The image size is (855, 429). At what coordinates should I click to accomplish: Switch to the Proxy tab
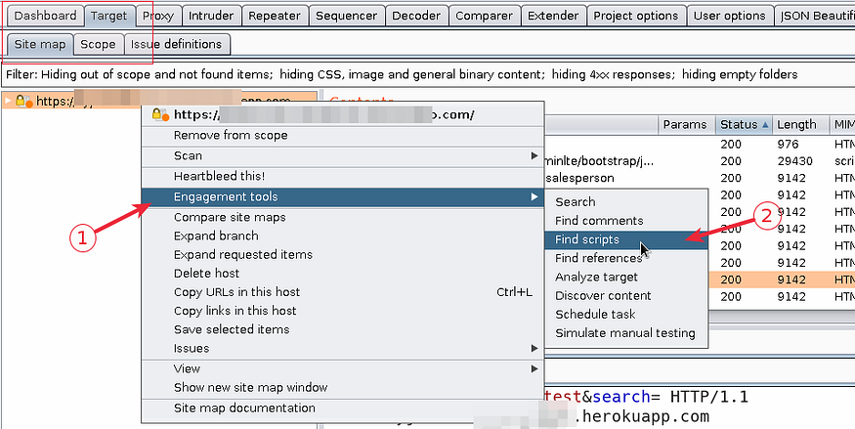[158, 16]
